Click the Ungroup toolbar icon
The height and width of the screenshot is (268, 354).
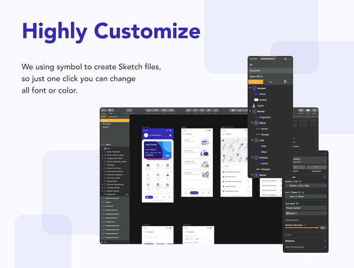pos(171,111)
